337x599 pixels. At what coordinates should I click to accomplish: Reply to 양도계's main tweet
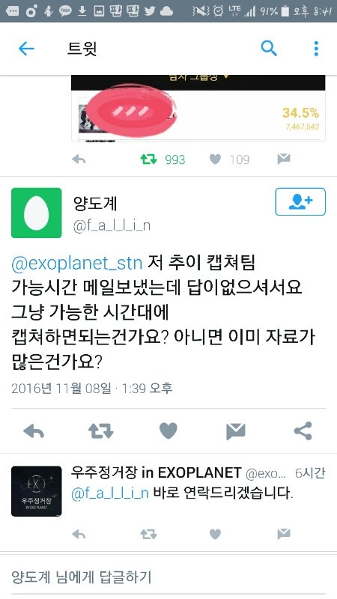pyautogui.click(x=34, y=431)
